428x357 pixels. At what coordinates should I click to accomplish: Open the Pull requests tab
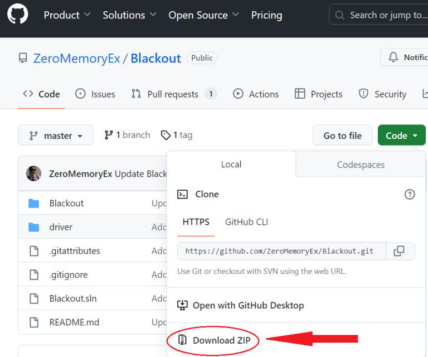[x=174, y=94]
